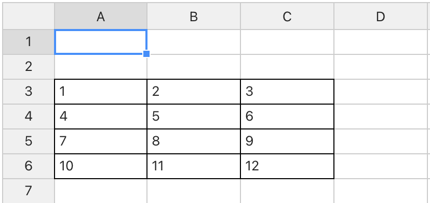430x203 pixels.
Task: Select the cell containing 9
Action: click(287, 141)
